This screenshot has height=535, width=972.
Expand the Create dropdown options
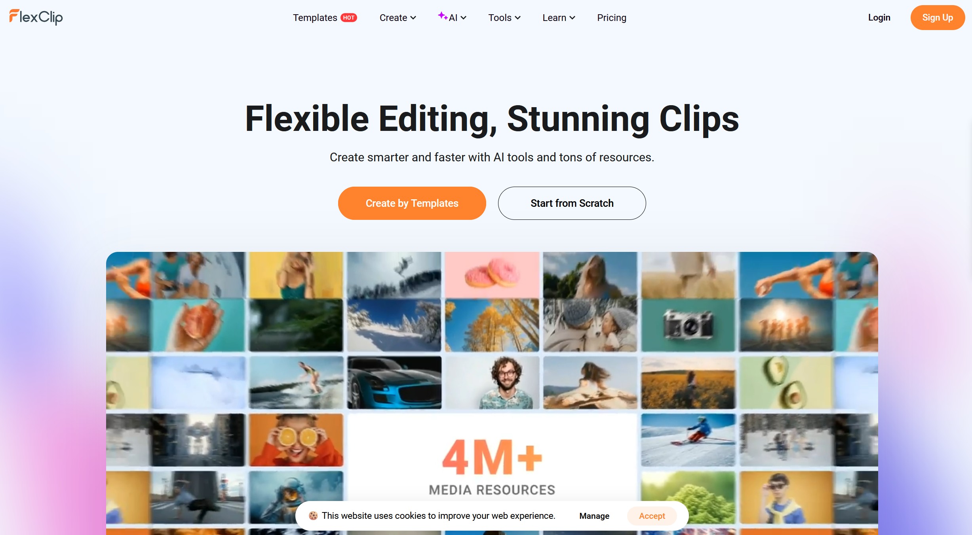pos(397,18)
